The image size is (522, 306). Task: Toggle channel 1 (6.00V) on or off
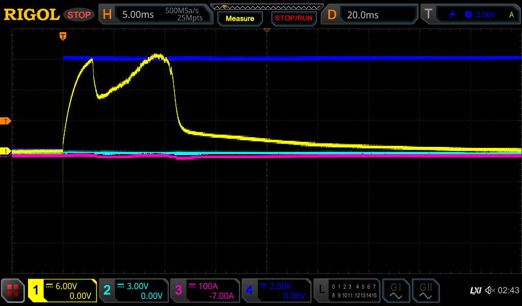point(63,291)
